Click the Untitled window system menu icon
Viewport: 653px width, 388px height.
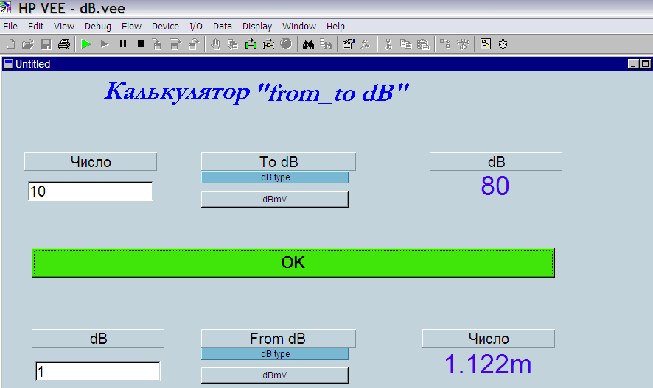8,64
